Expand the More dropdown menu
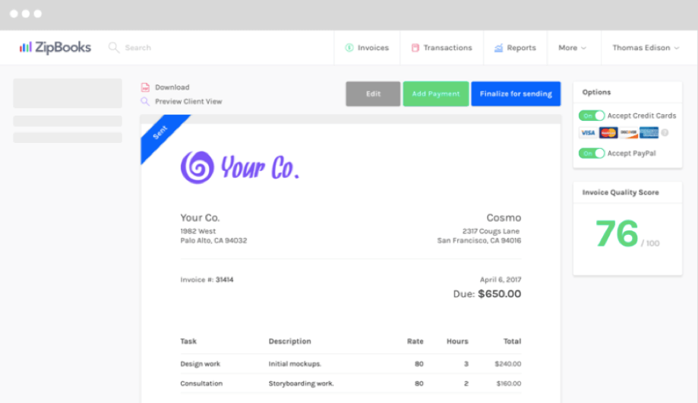The width and height of the screenshot is (698, 403). tap(573, 48)
